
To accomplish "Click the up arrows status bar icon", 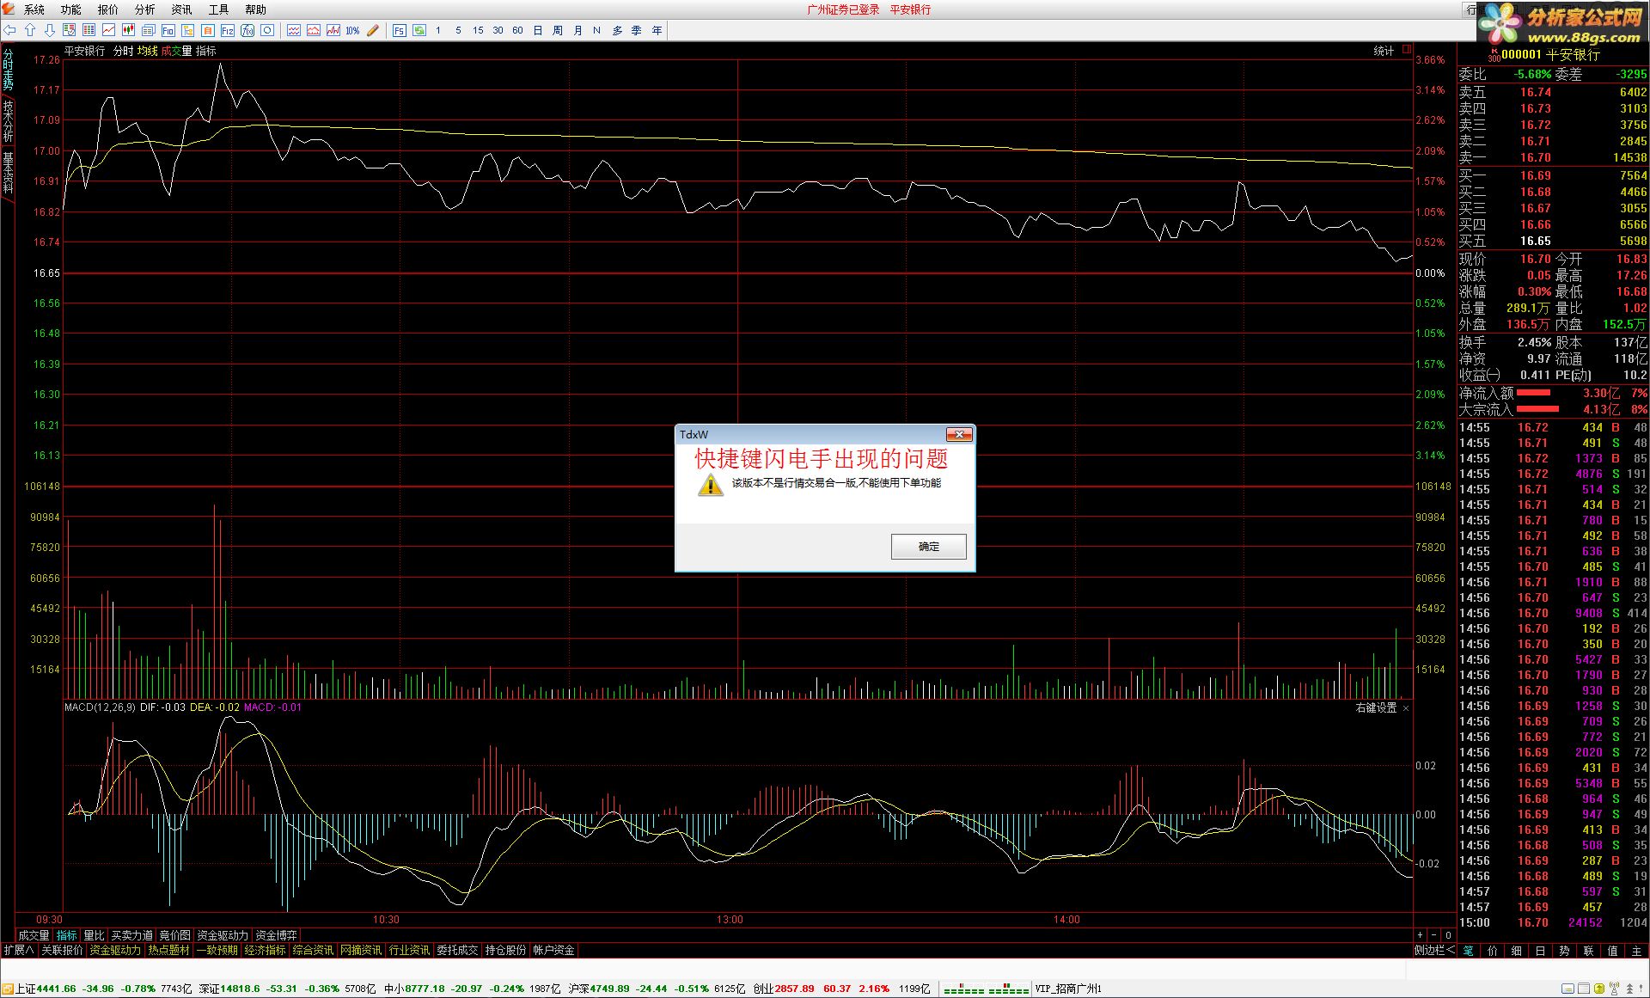I will point(1630,989).
